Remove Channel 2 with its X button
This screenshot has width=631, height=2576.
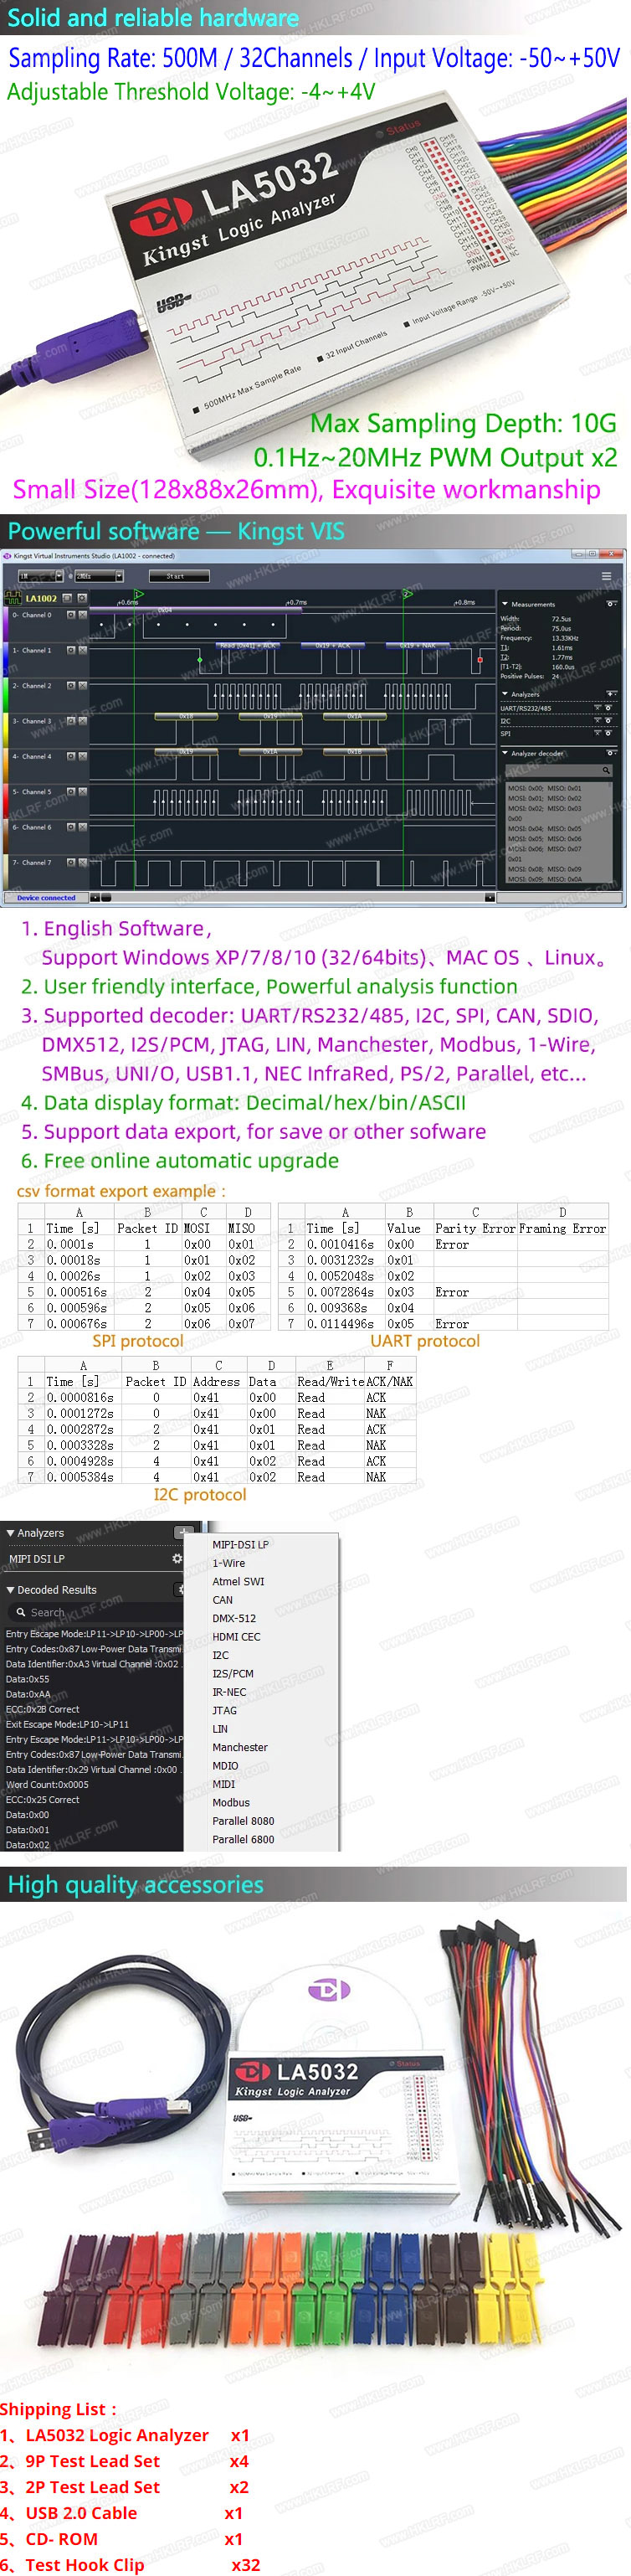83,686
